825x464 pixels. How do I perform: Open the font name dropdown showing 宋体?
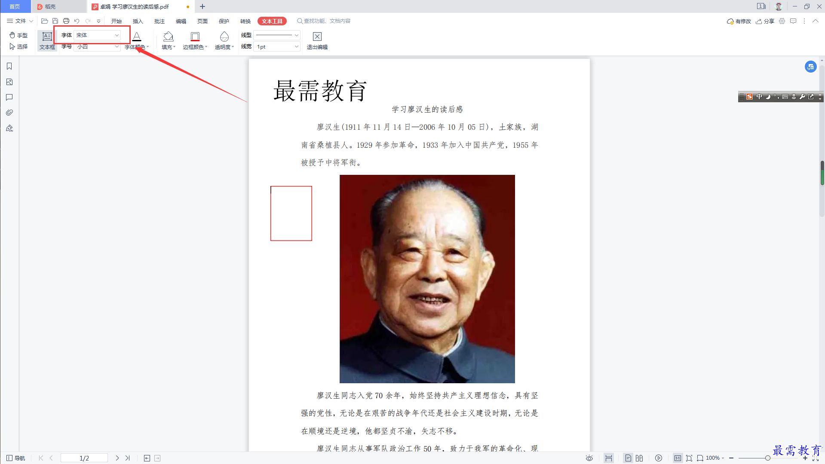tap(98, 35)
